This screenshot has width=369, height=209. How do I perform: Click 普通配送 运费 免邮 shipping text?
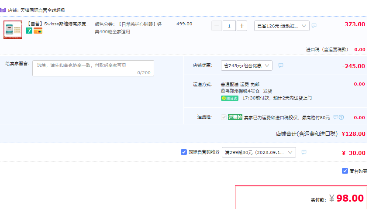[240, 84]
